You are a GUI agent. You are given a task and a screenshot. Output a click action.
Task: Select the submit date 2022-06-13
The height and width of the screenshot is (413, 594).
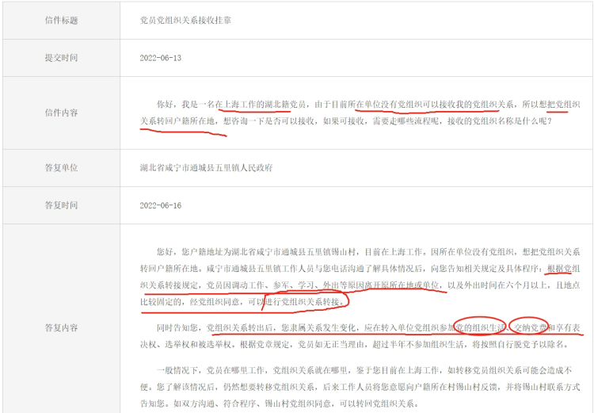pyautogui.click(x=161, y=58)
